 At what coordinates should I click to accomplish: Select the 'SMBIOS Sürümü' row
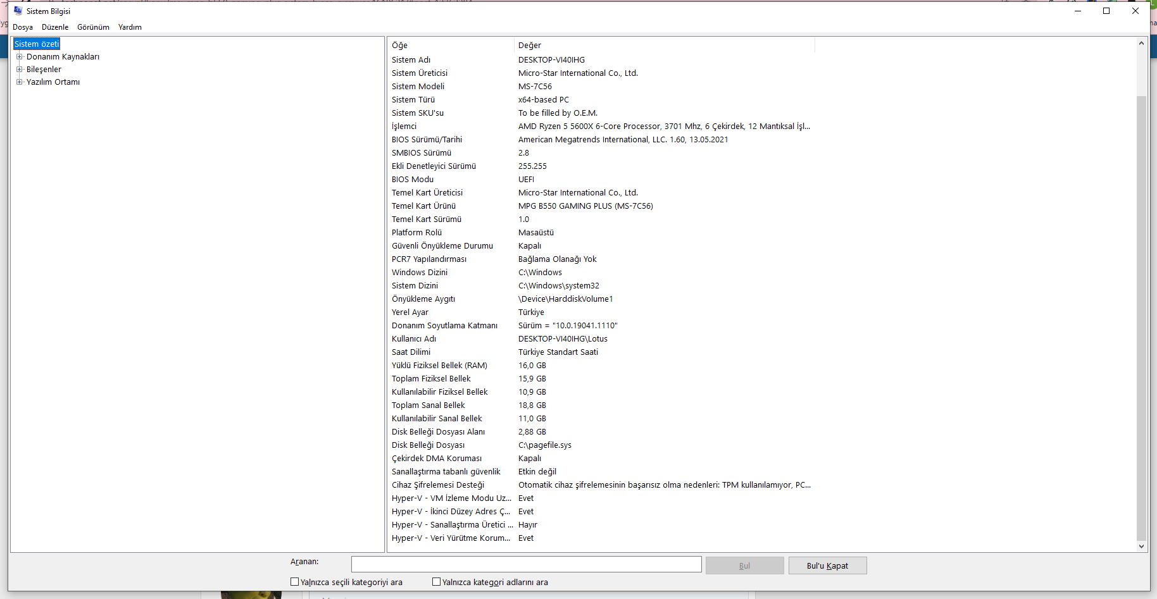601,153
